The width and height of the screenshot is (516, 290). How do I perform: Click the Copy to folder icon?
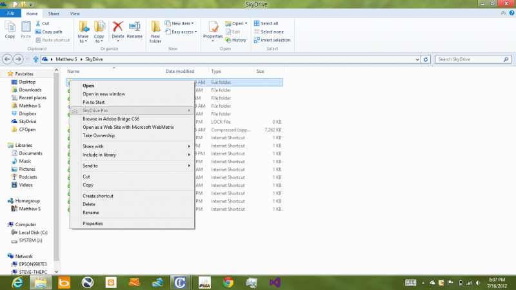pos(99,26)
